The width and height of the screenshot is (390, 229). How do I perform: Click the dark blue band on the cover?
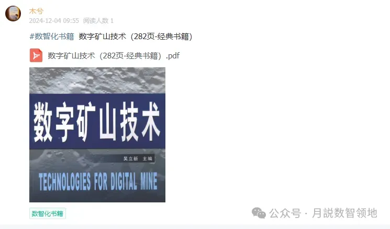pos(97,121)
